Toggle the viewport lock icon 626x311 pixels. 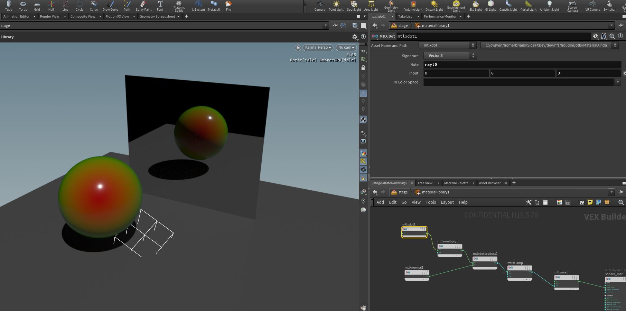[x=298, y=48]
